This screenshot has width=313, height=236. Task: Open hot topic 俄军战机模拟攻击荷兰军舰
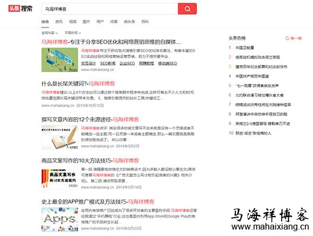pos(258,57)
